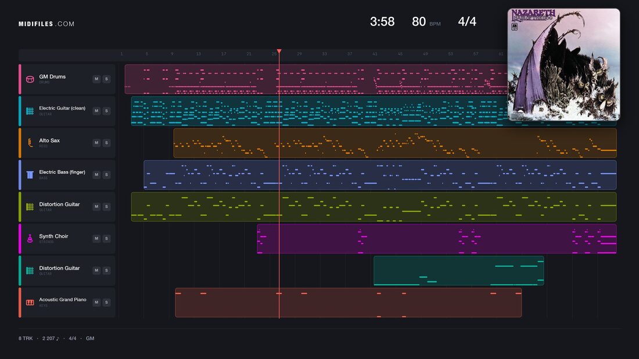Jump to bar 9 on the ruler
The width and height of the screenshot is (639, 359).
pos(172,54)
